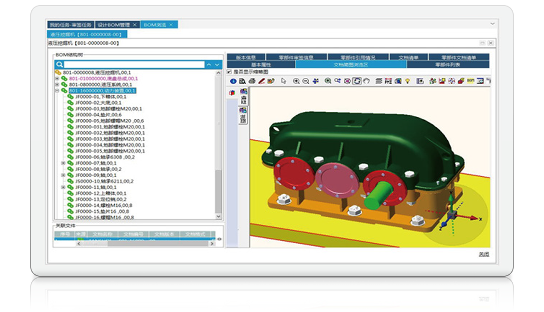The height and width of the screenshot is (312, 544).
Task: Click the 关闭 button at bottom right
Action: pos(484,255)
